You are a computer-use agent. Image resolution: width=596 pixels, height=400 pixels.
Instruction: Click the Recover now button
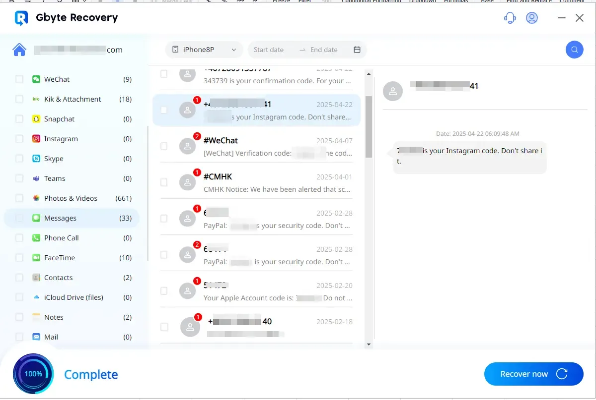coord(533,374)
